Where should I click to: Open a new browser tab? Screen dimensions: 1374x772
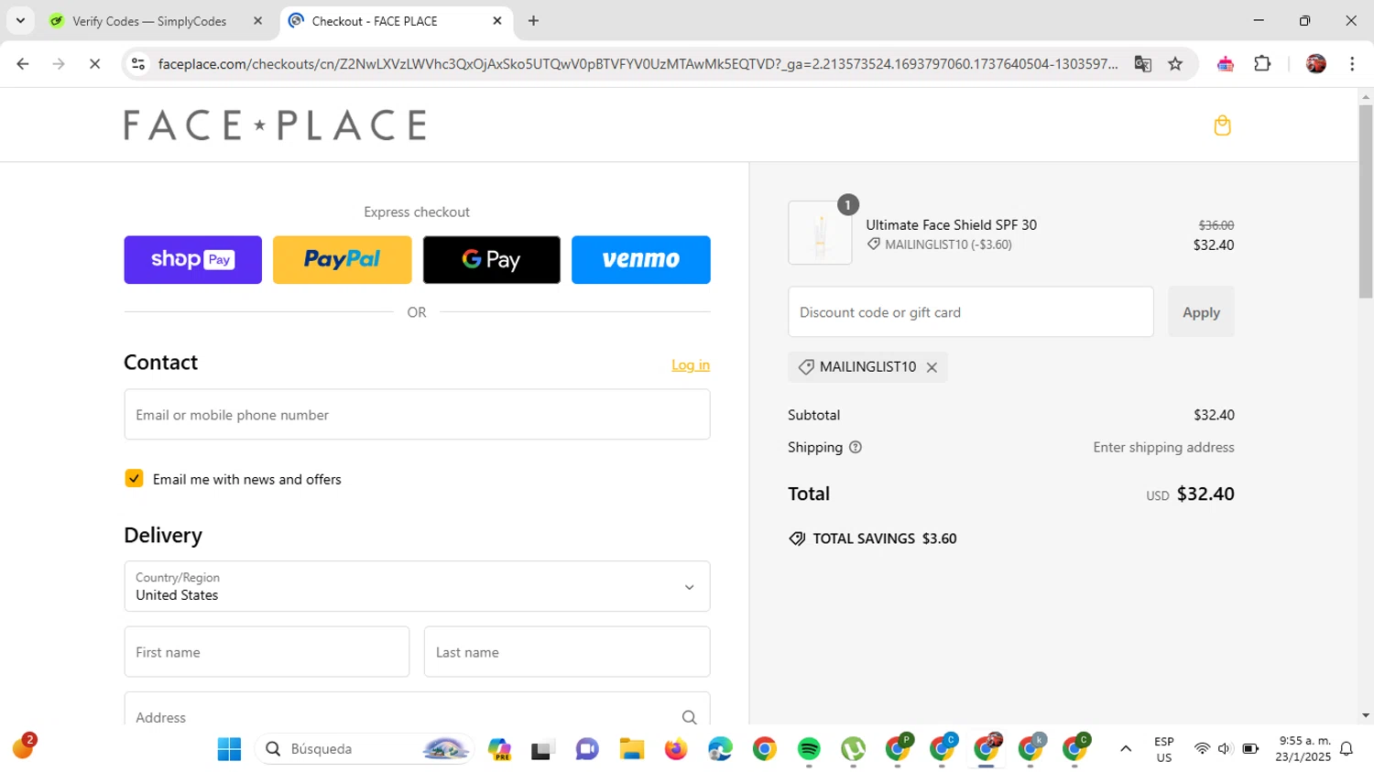pyautogui.click(x=533, y=20)
